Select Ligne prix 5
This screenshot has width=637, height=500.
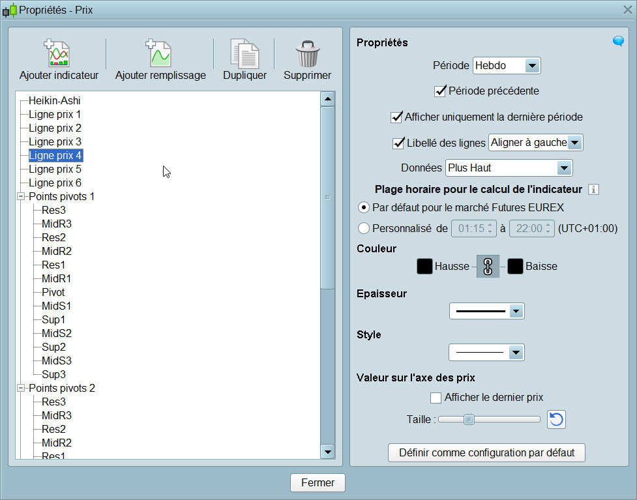pos(55,169)
